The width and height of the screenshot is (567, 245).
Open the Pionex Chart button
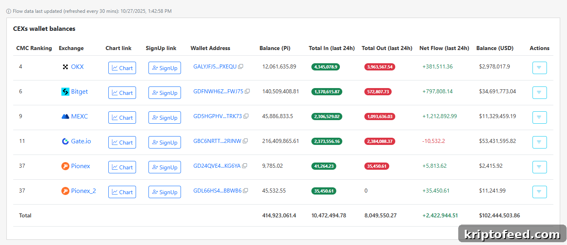(122, 167)
